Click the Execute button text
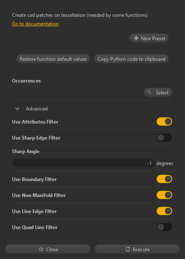Viewport: 185px width, 259px height. tap(141, 249)
